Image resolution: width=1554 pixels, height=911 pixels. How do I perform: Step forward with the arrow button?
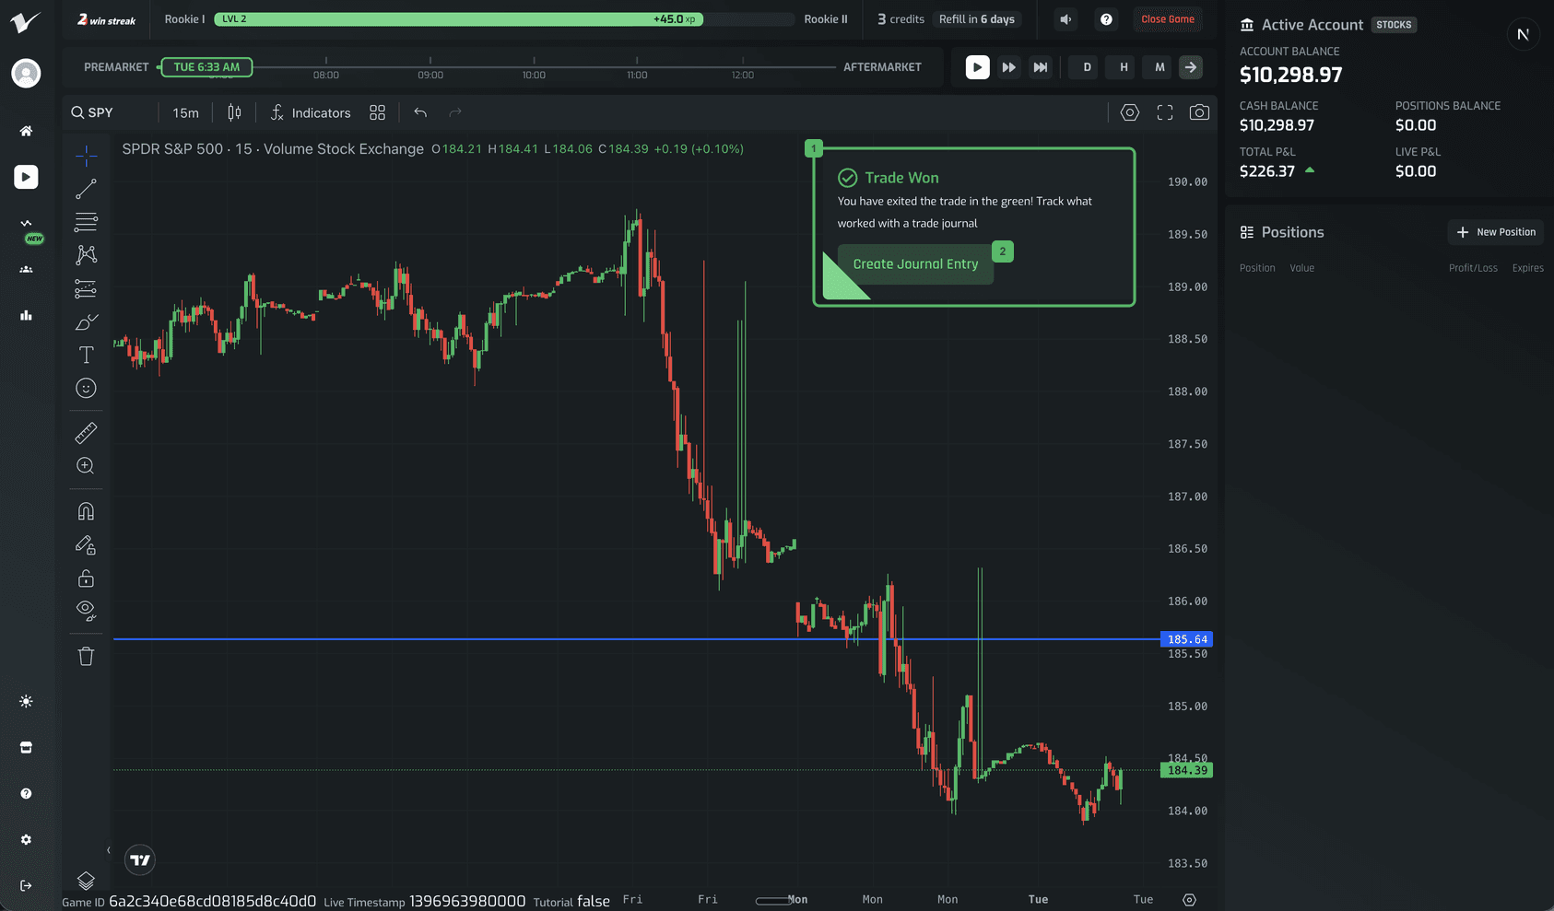coord(1191,67)
